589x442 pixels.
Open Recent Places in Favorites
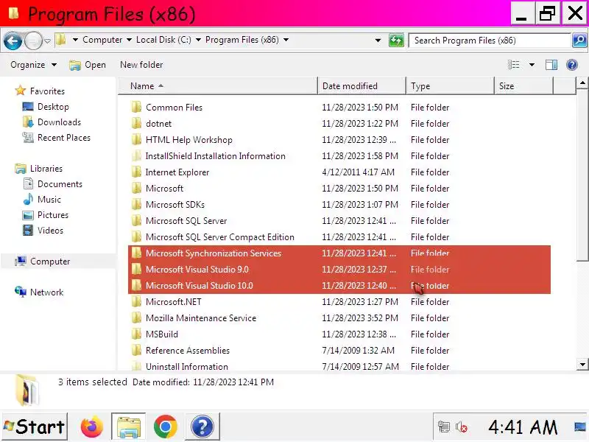point(64,138)
